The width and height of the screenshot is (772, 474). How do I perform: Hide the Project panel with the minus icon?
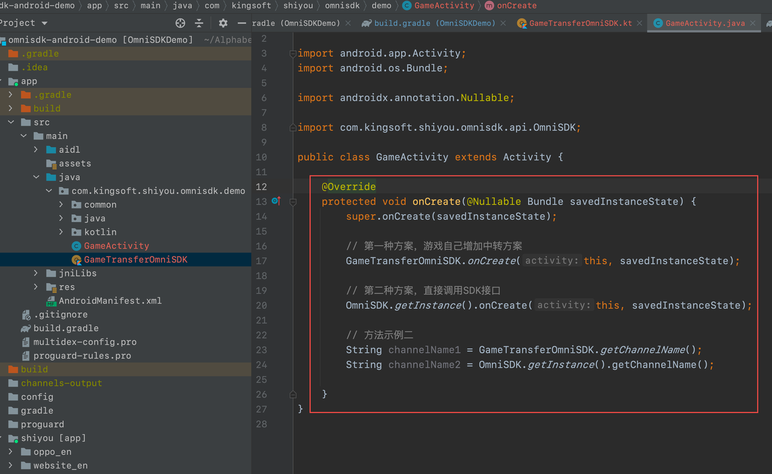(x=242, y=23)
